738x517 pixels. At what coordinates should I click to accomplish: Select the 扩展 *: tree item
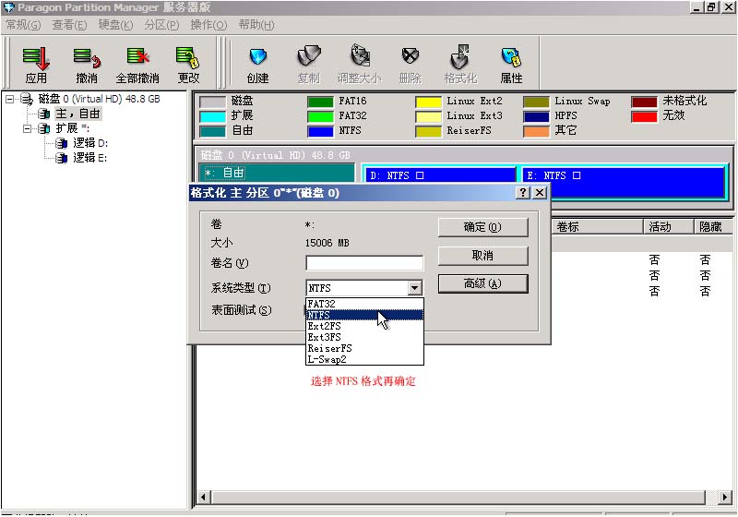[73, 128]
